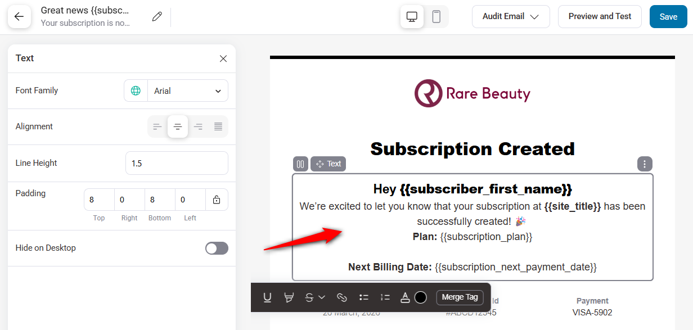Open the text color tool
Screen dimensions: 693x330
tap(405, 297)
